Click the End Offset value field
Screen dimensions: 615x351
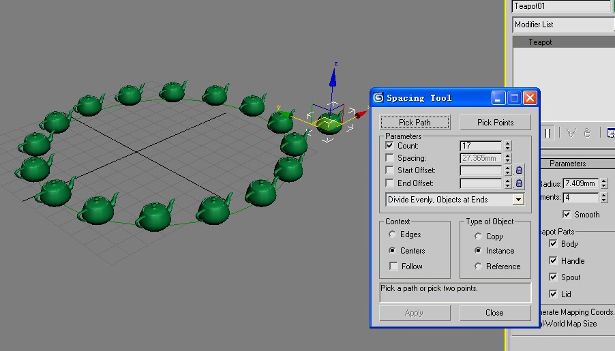pyautogui.click(x=481, y=183)
